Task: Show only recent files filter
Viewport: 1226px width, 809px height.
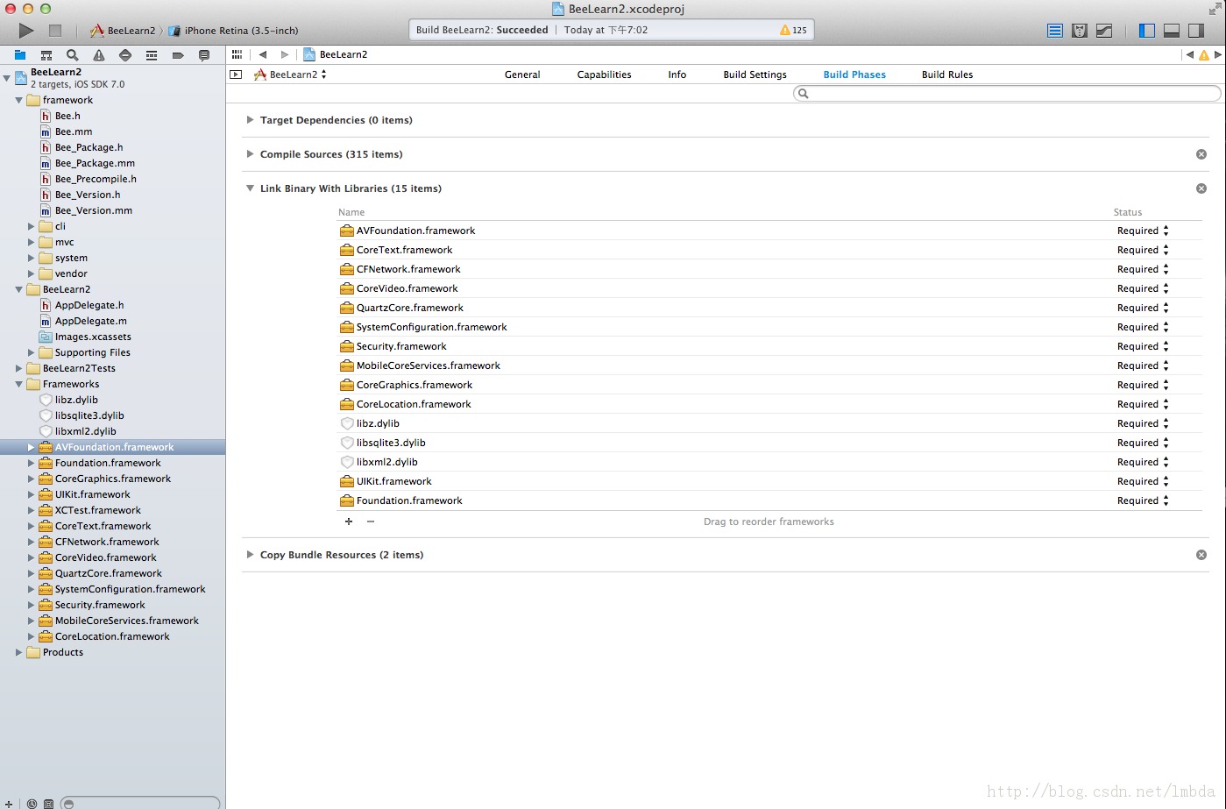Action: [x=32, y=803]
